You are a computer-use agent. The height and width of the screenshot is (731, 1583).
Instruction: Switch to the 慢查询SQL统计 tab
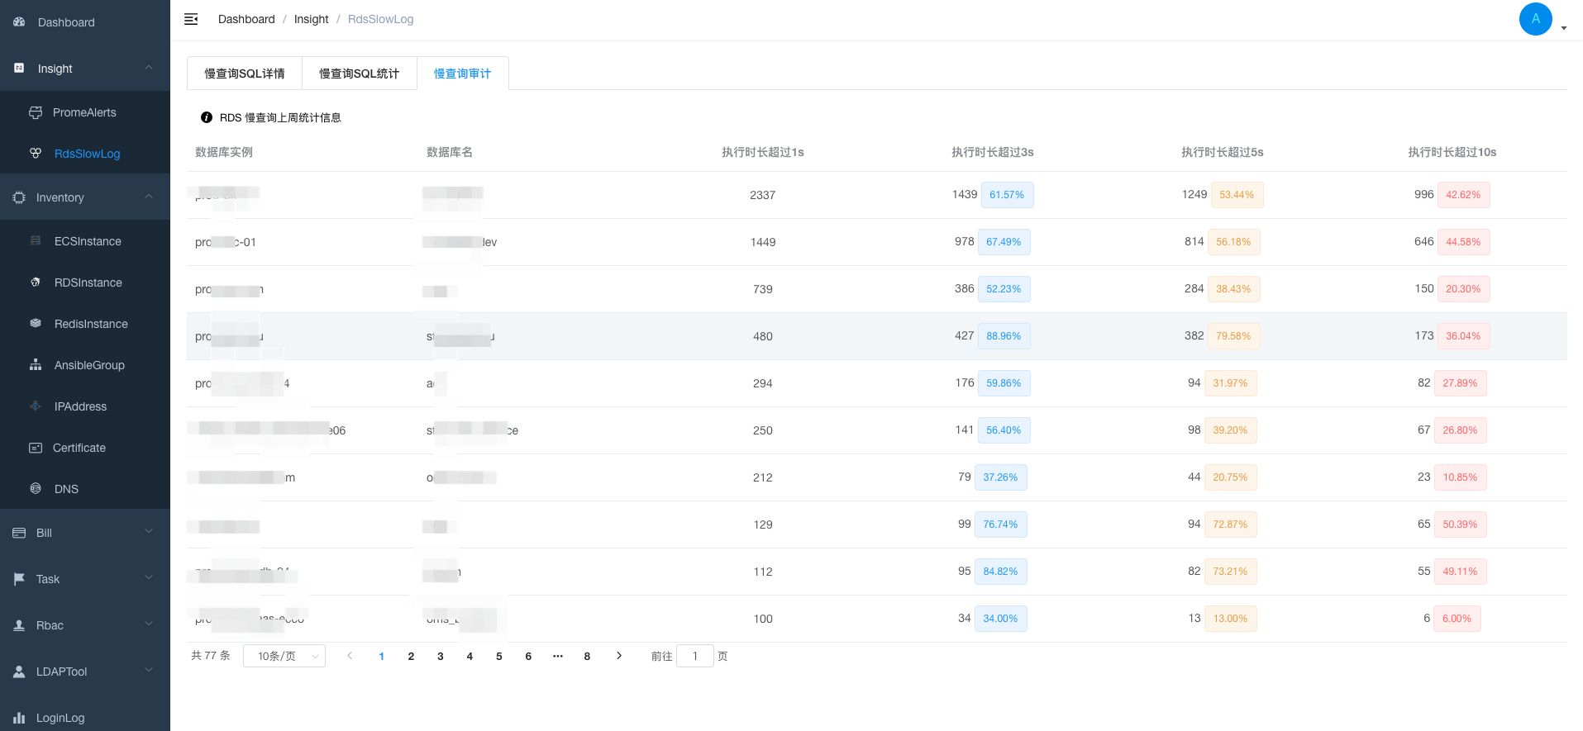360,74
